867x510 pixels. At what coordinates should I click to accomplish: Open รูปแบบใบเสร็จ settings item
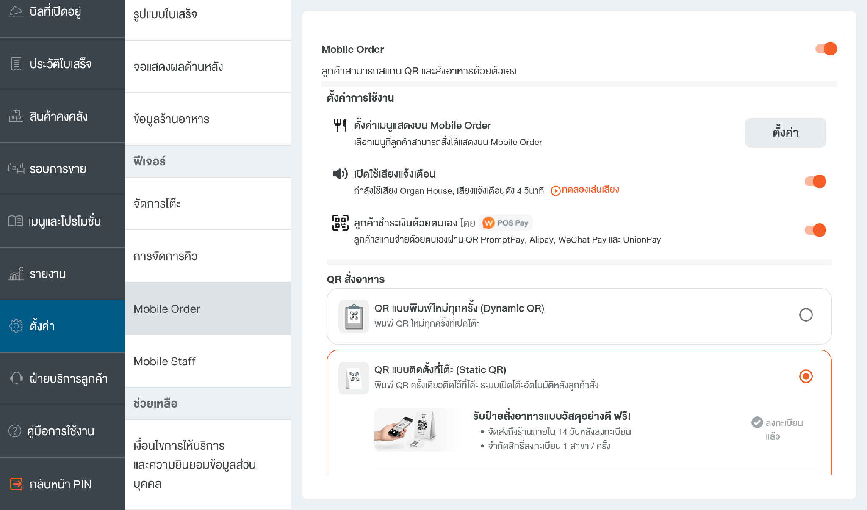pos(208,20)
